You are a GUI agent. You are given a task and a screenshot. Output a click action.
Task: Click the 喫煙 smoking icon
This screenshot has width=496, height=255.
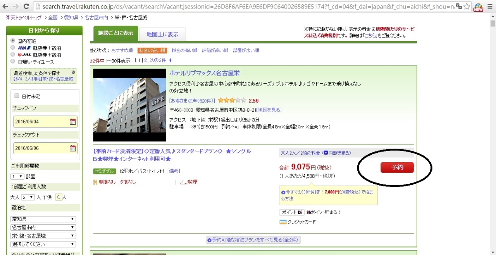pyautogui.click(x=183, y=182)
